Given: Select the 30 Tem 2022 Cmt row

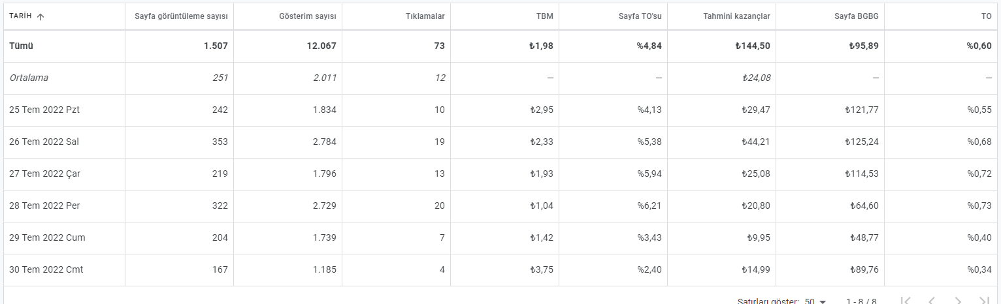Looking at the screenshot, I should click(x=500, y=270).
